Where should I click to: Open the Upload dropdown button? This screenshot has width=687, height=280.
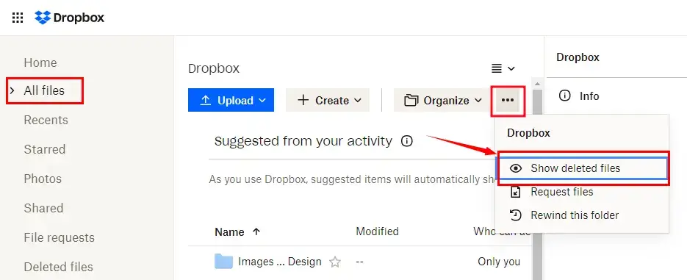[231, 101]
